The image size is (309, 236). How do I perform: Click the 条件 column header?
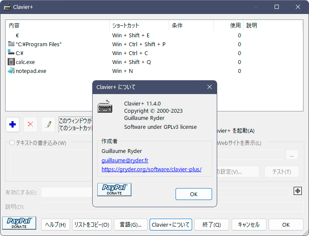click(191, 25)
